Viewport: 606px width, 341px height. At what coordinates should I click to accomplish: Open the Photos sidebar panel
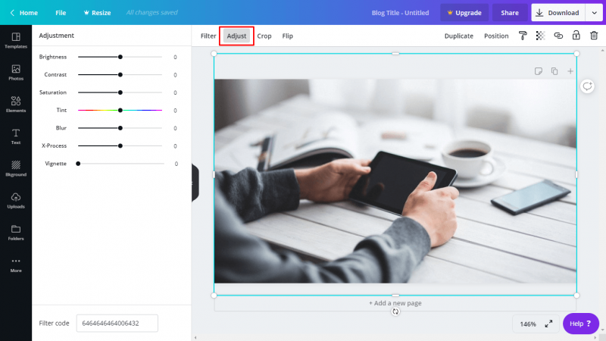coord(15,72)
